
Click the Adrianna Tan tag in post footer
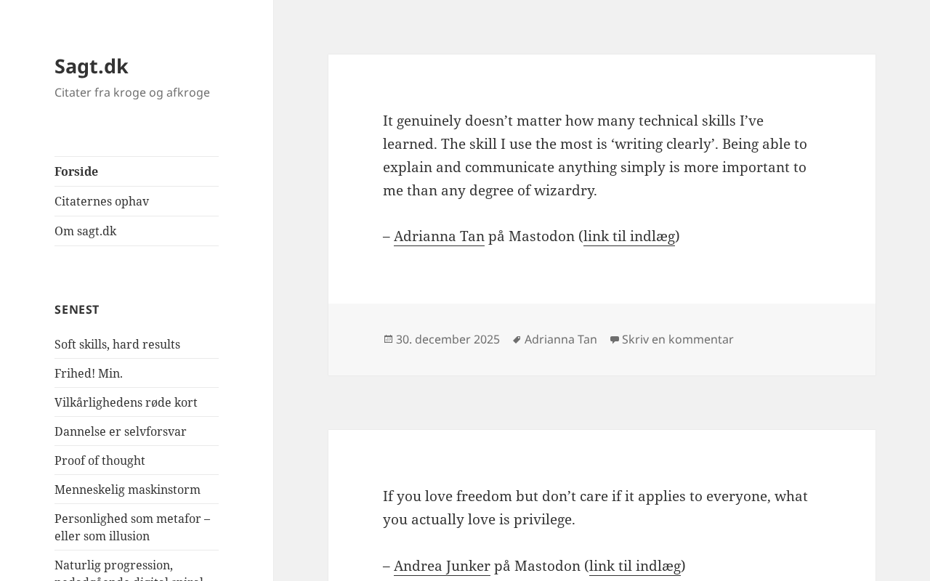(x=561, y=339)
